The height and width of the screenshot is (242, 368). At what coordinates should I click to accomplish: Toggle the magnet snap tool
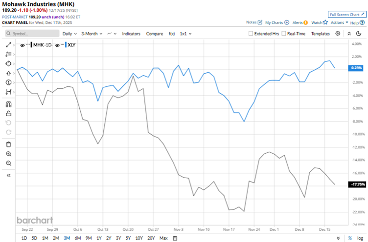click(x=8, y=104)
